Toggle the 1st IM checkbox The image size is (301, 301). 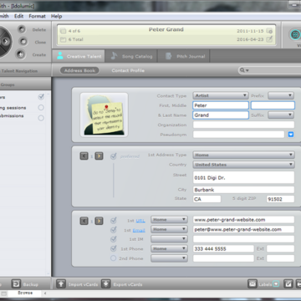point(114,239)
